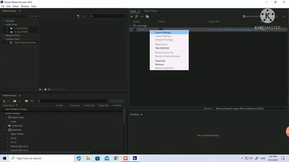Click the Media Encoder taskbar icon
Image resolution: width=289 pixels, height=162 pixels.
click(135, 158)
